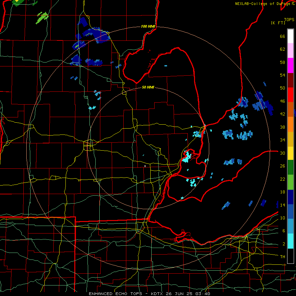296x296 pixels.
Task: Select the cyan legend swatch
Action: 290,241
